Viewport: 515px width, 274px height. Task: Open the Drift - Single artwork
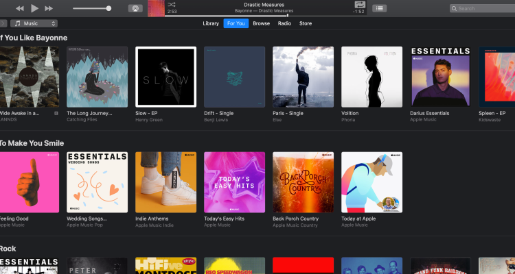pos(235,77)
